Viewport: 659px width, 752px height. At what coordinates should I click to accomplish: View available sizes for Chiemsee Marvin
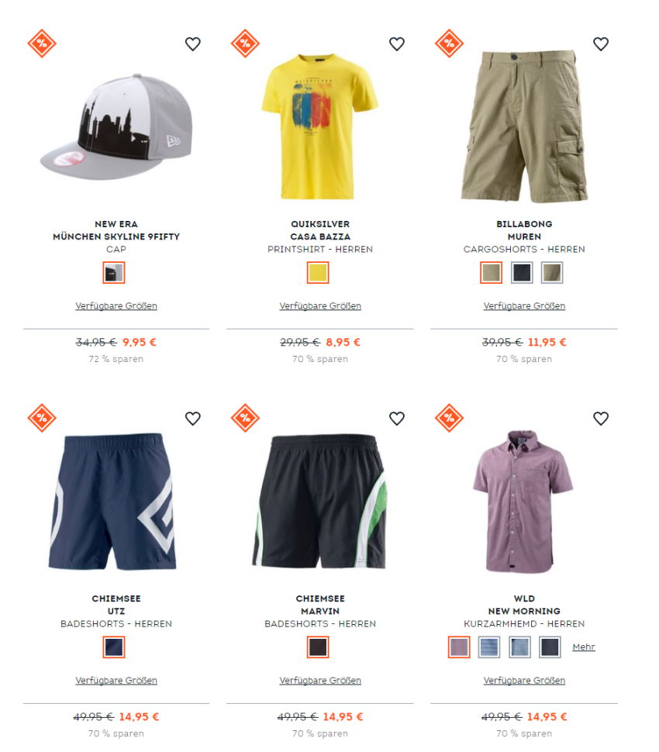point(320,681)
